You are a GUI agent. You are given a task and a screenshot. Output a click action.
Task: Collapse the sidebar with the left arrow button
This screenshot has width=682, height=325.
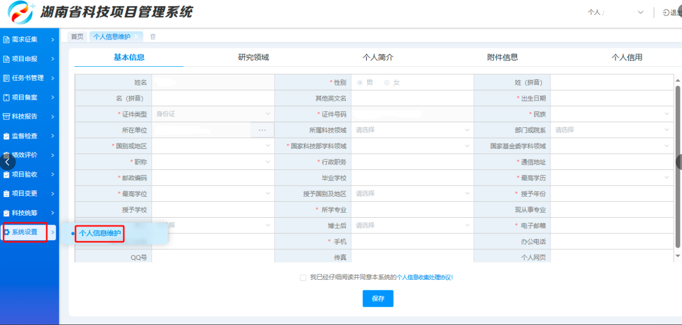pyautogui.click(x=7, y=162)
